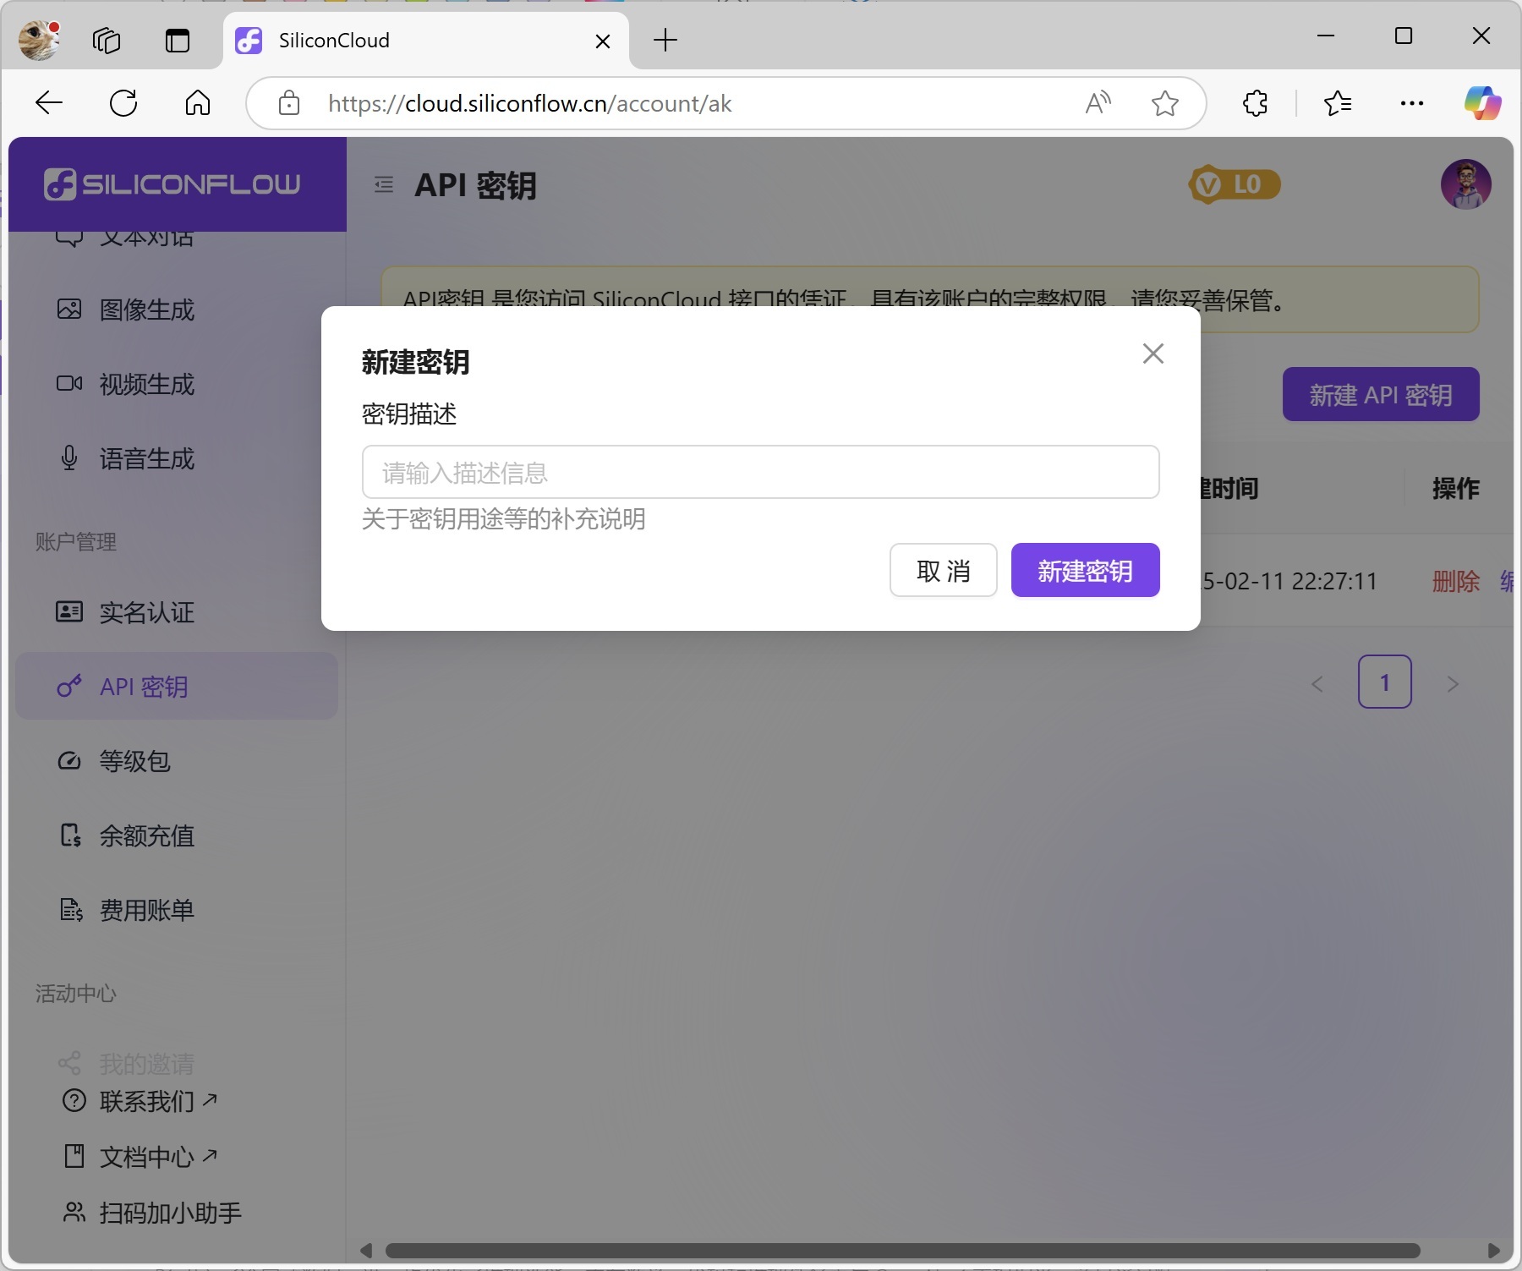Click the 新建 API 密钥 button
The height and width of the screenshot is (1271, 1522).
click(x=1381, y=394)
